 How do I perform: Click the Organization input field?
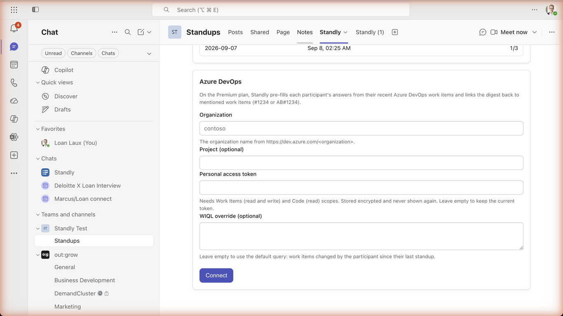tap(361, 128)
